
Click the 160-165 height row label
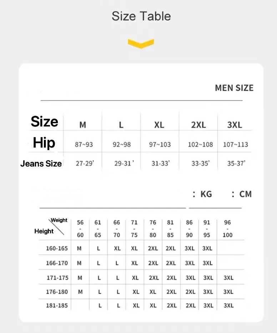[57, 248]
